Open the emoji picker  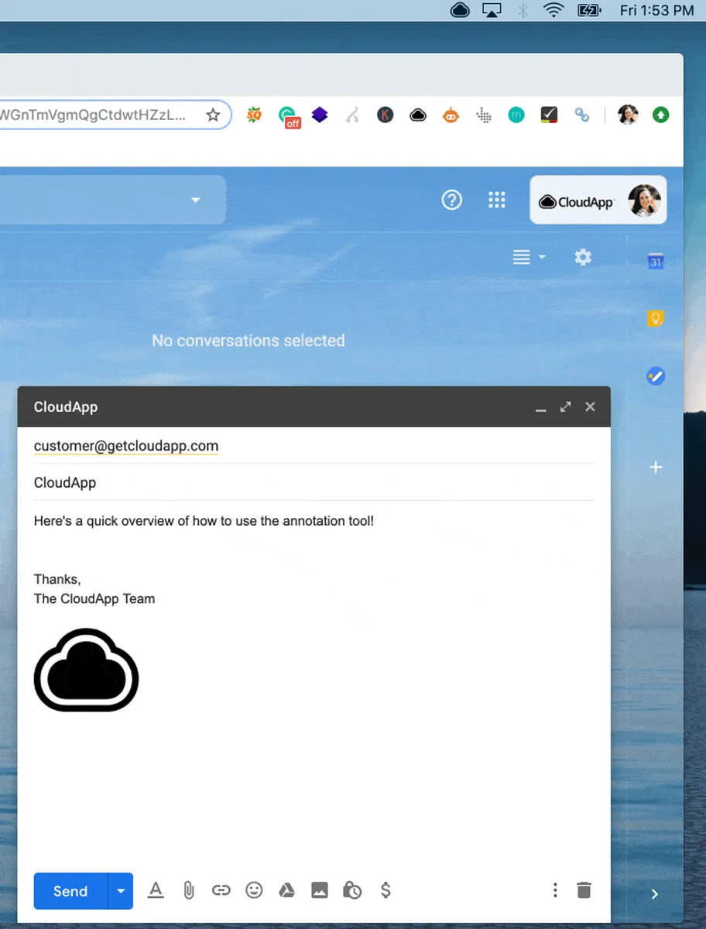pyautogui.click(x=254, y=890)
